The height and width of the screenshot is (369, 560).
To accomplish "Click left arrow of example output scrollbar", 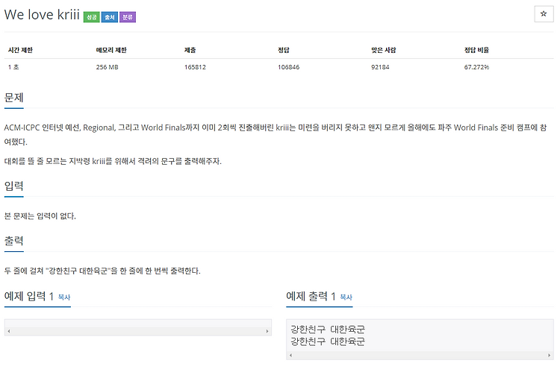I will click(290, 355).
